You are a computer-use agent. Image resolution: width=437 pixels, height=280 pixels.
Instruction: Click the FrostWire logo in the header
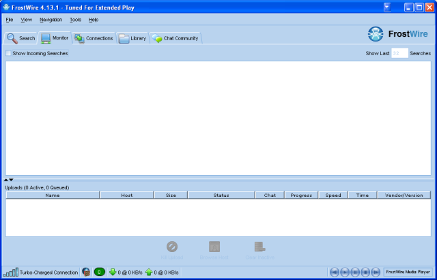coord(397,34)
